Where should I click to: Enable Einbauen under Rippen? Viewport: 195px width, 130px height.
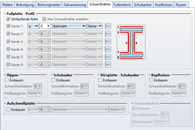(x=7, y=80)
